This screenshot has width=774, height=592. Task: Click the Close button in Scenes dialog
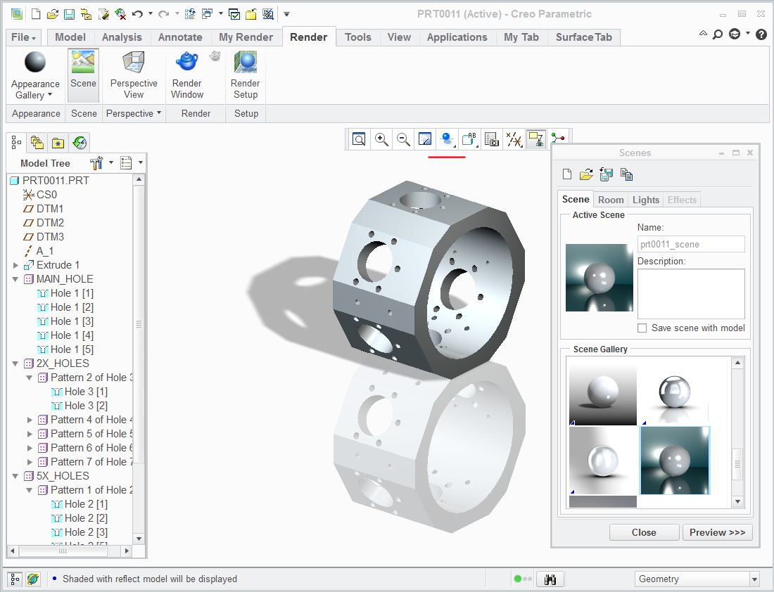click(x=644, y=532)
